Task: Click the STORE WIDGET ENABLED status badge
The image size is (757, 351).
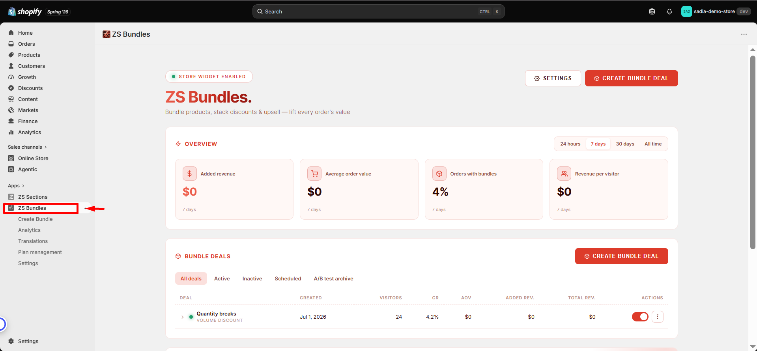Action: tap(209, 77)
